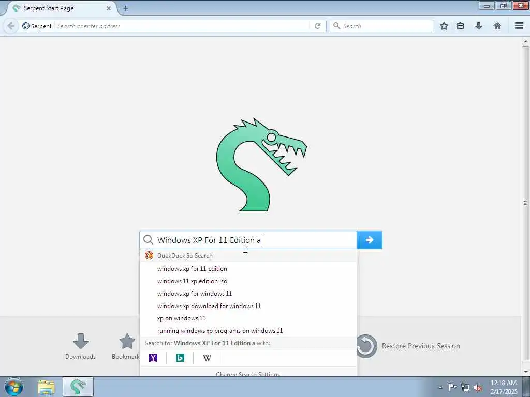
Task: Open Change Search Settings
Action: point(248,373)
